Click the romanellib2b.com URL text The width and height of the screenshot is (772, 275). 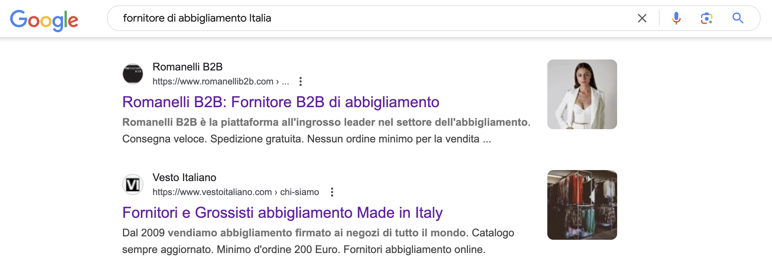click(x=221, y=81)
